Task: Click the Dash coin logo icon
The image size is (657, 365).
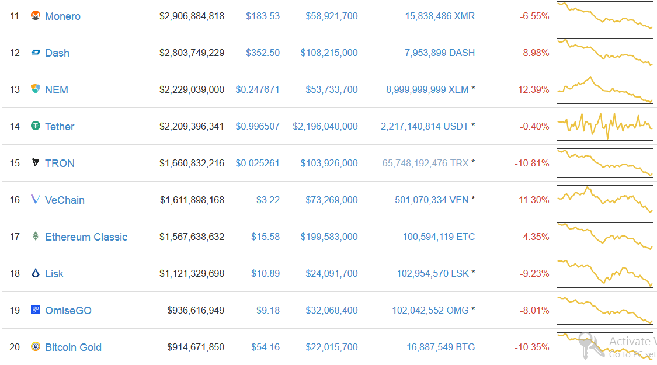Action: (x=35, y=53)
